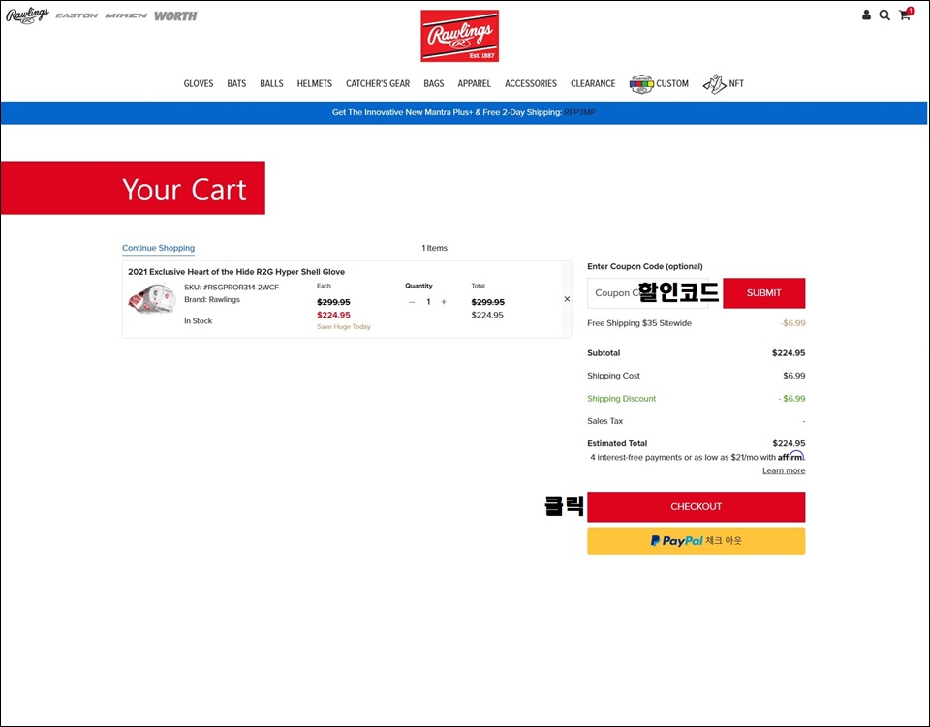
Task: Click the red Rawlings center logo
Action: [x=459, y=36]
